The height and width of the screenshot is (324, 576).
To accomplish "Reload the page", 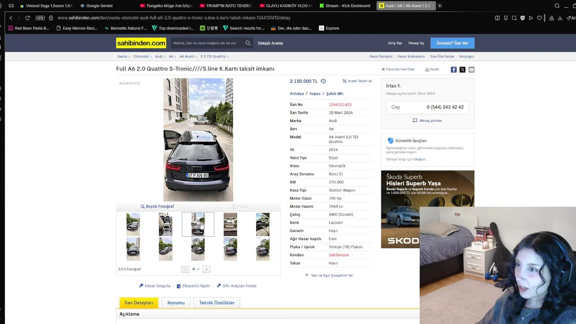I will pyautogui.click(x=27, y=18).
